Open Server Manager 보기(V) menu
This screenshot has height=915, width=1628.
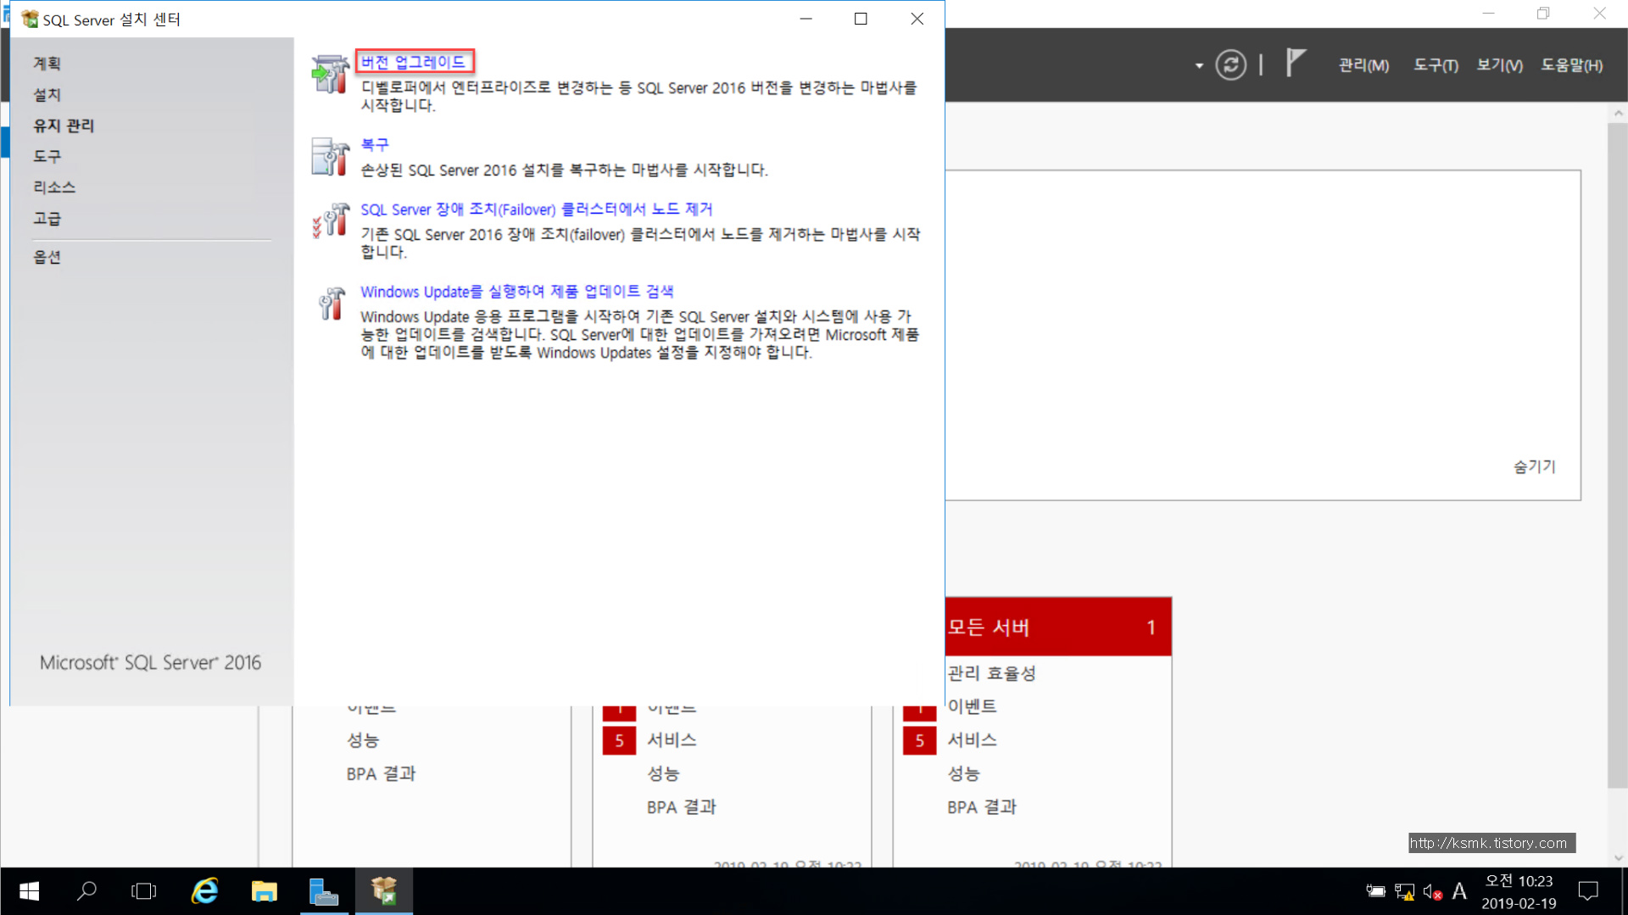tap(1499, 65)
